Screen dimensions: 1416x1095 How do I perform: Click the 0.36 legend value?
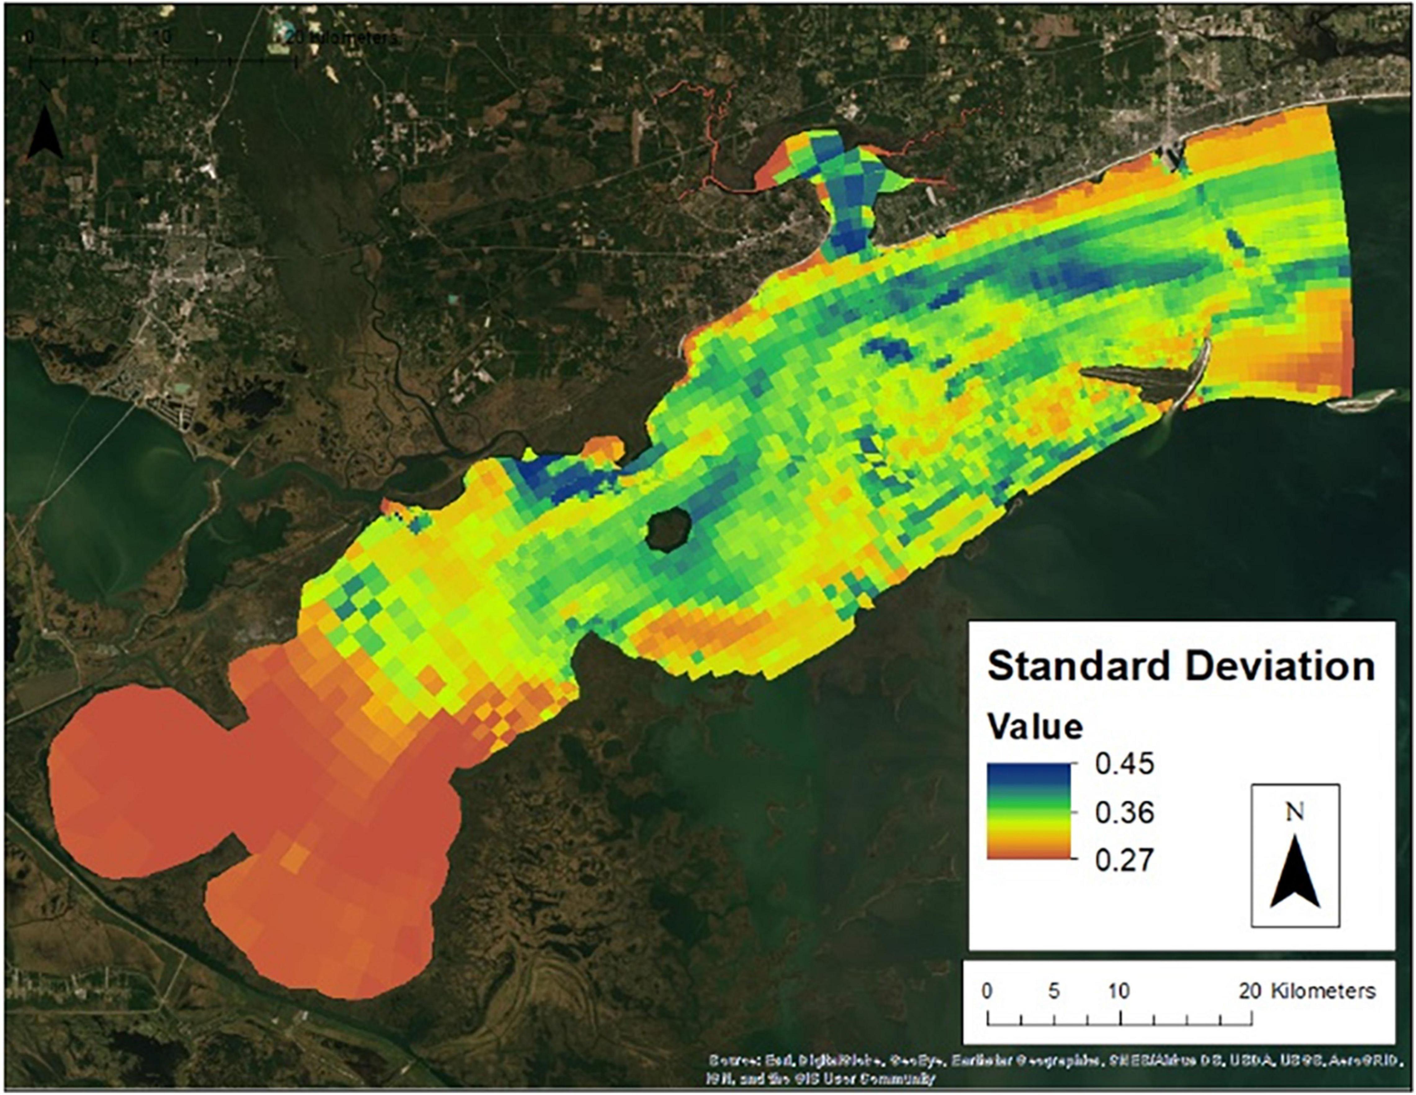tap(1124, 812)
